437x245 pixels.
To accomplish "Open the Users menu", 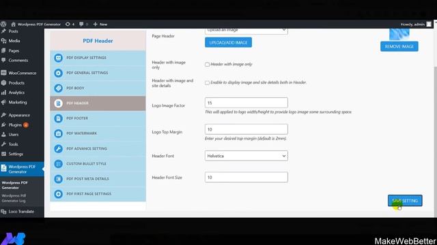I will 14,135.
